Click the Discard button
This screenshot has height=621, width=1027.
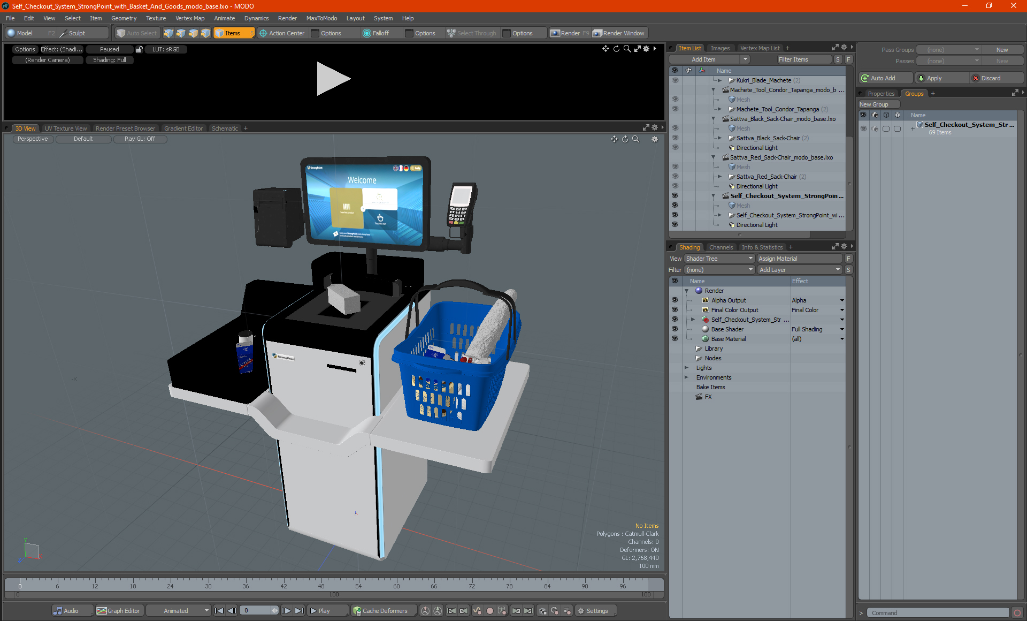pos(997,78)
